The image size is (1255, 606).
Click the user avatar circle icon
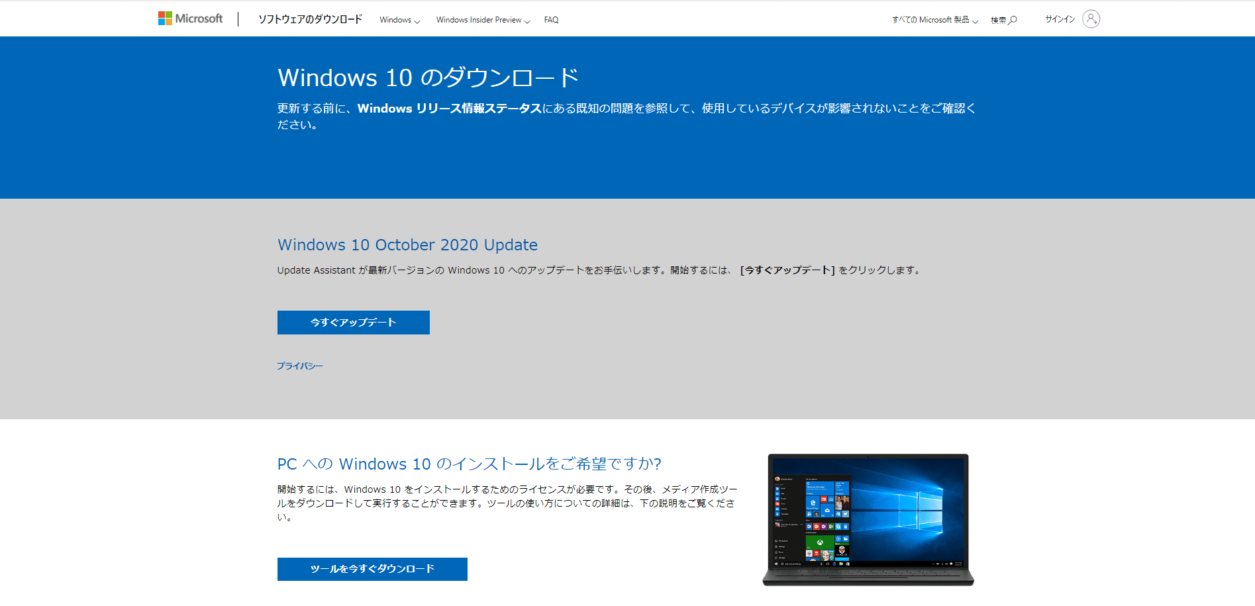[x=1091, y=19]
